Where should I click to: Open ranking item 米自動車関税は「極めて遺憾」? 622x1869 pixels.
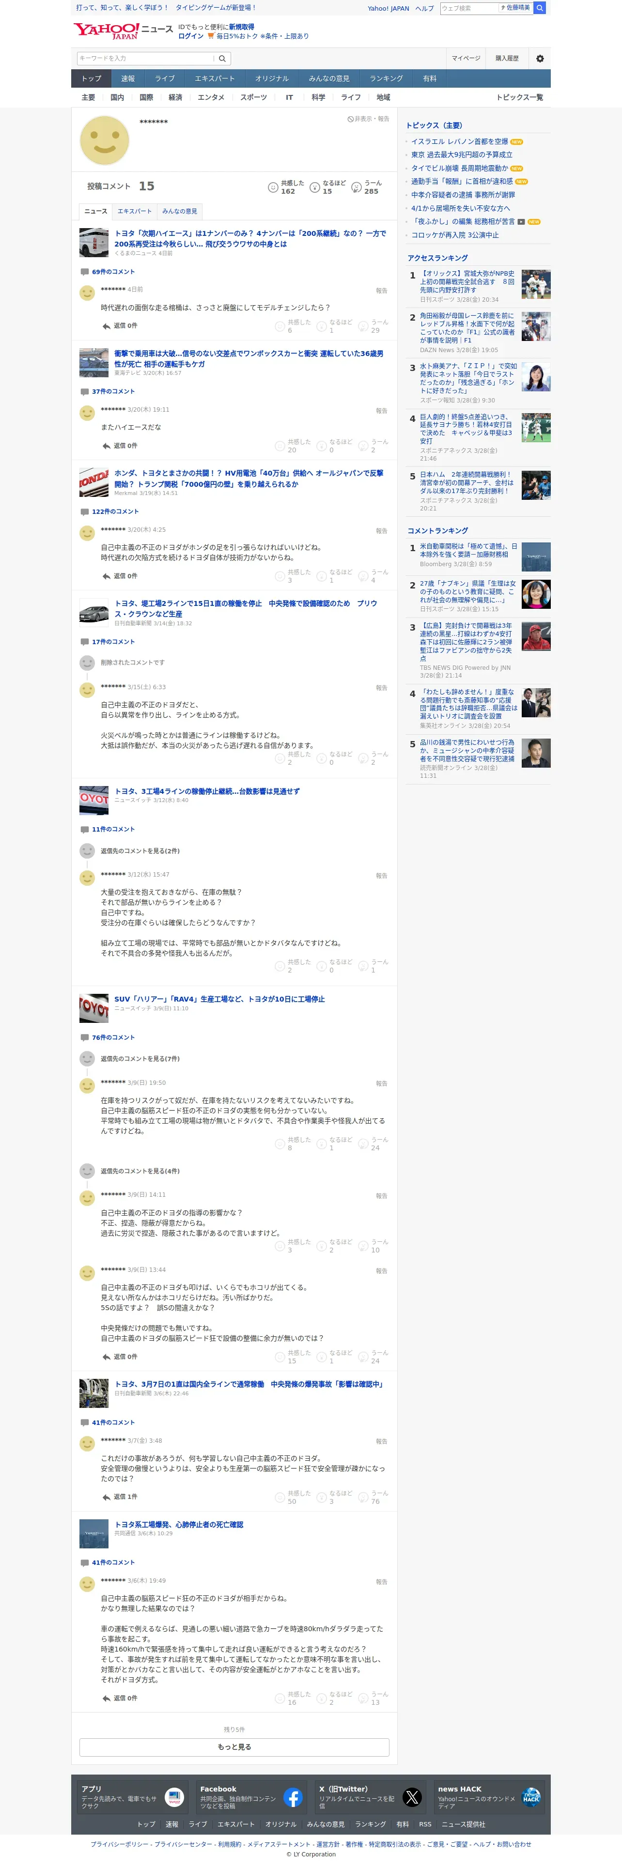pyautogui.click(x=469, y=551)
